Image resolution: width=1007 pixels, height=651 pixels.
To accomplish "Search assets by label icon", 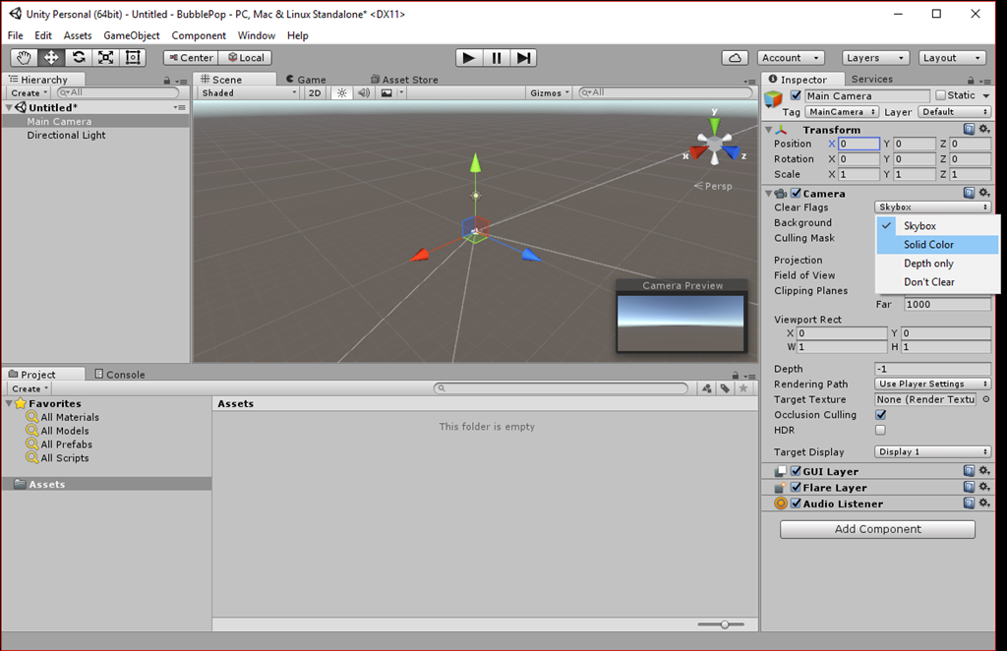I will pos(725,388).
